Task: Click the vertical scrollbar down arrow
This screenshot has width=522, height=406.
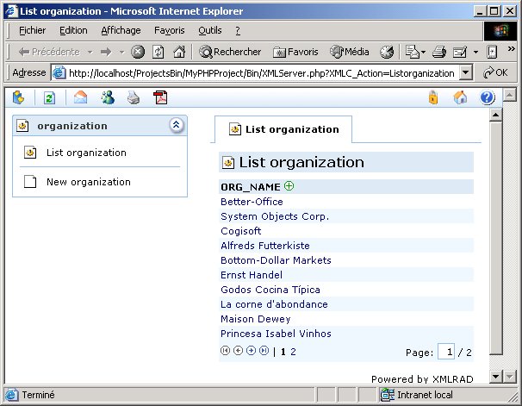Action: [496, 377]
